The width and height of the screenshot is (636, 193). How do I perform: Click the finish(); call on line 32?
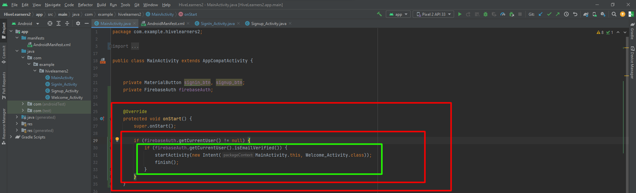click(166, 162)
